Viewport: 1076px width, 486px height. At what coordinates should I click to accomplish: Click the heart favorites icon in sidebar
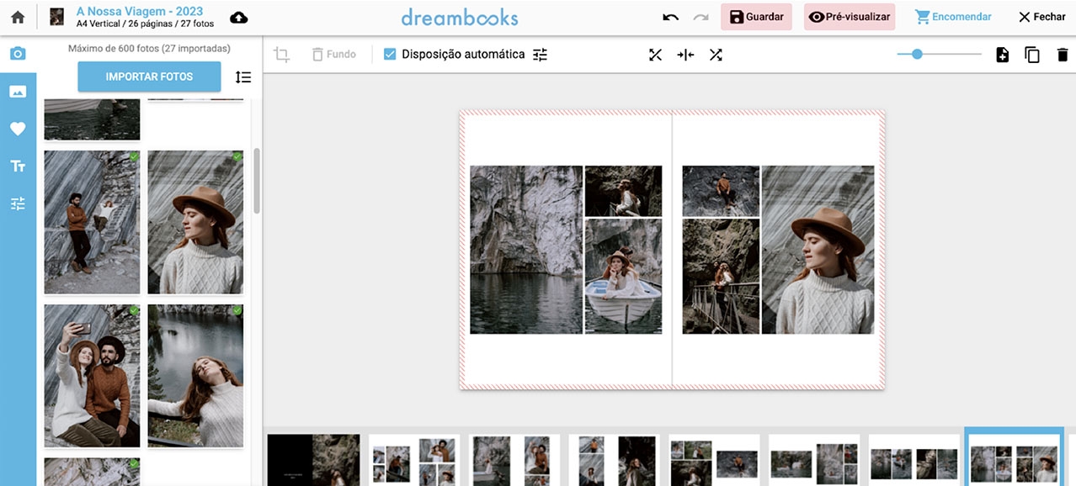(x=18, y=128)
